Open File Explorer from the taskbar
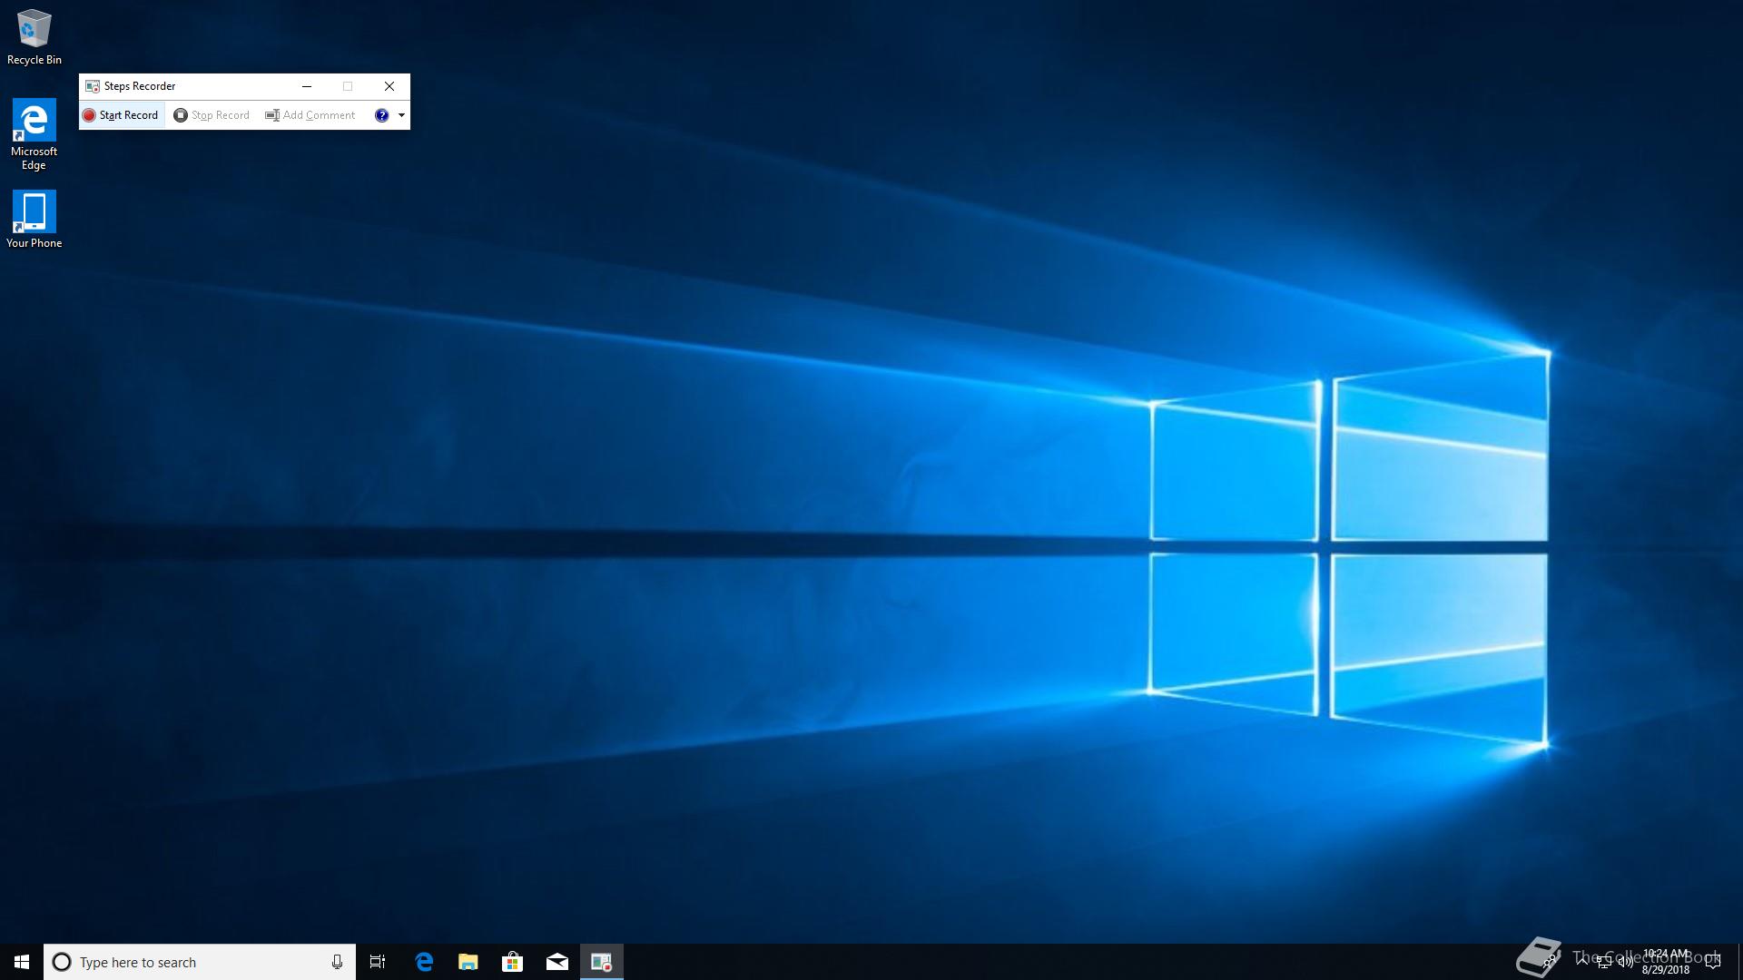Screen dimensions: 1743x980 pyautogui.click(x=468, y=962)
